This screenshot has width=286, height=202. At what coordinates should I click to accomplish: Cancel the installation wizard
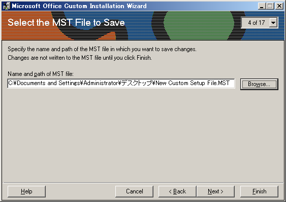135,191
